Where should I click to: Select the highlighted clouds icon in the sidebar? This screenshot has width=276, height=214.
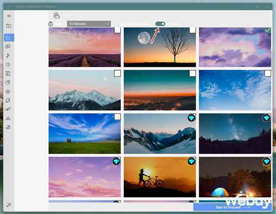click(x=9, y=37)
